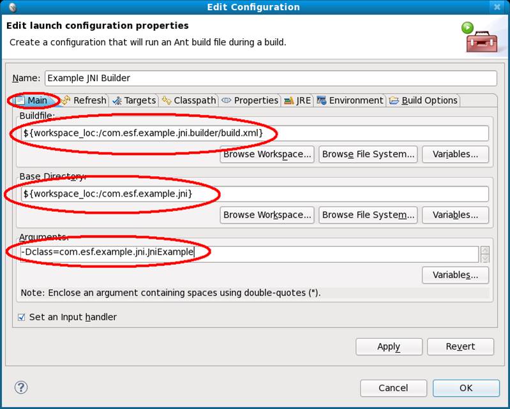Viewport: 510px width, 409px height.
Task: Browse Workspace for Base Directory
Action: pyautogui.click(x=267, y=215)
